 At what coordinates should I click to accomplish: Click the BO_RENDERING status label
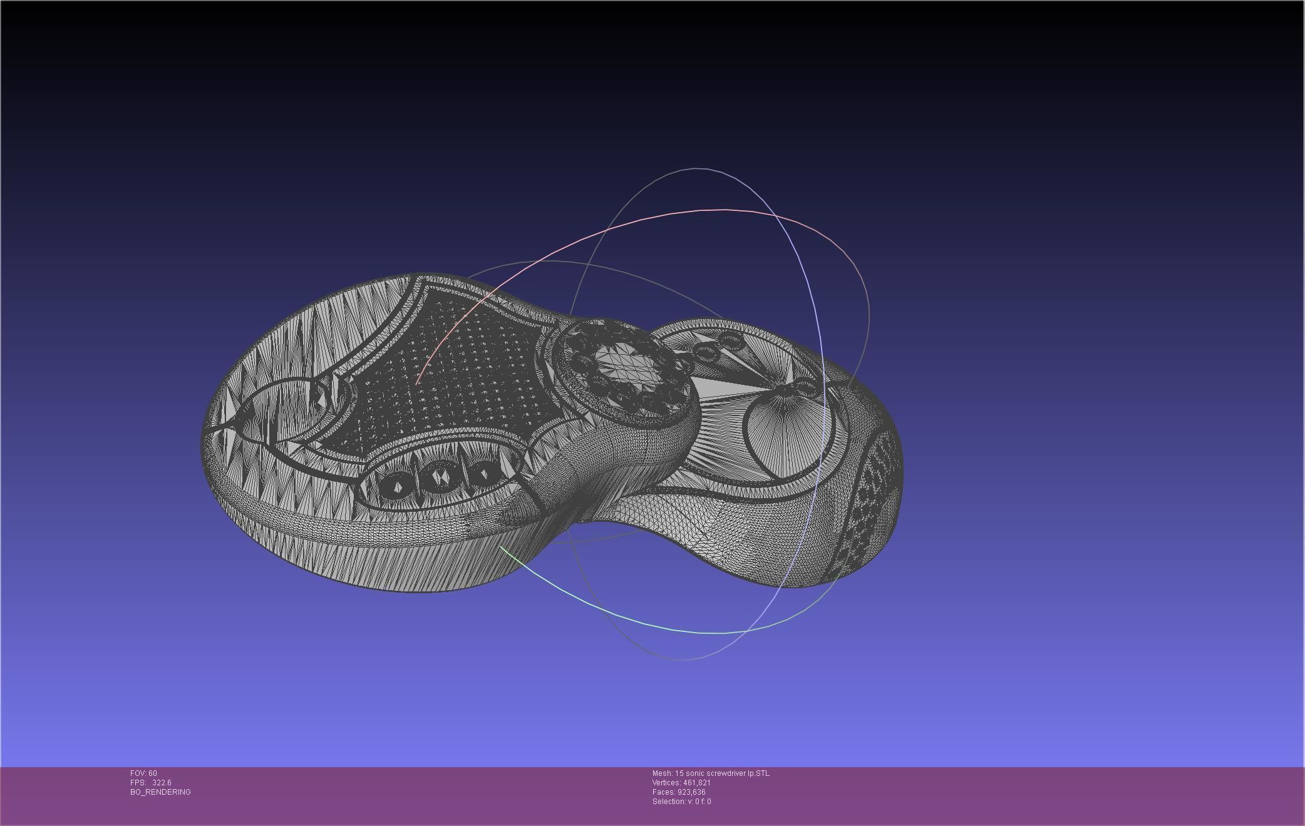click(x=160, y=792)
